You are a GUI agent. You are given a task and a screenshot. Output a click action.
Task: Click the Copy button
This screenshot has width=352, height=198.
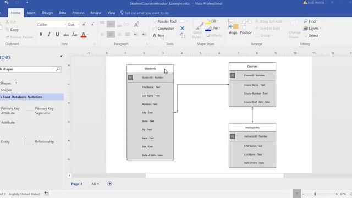(x=12, y=30)
